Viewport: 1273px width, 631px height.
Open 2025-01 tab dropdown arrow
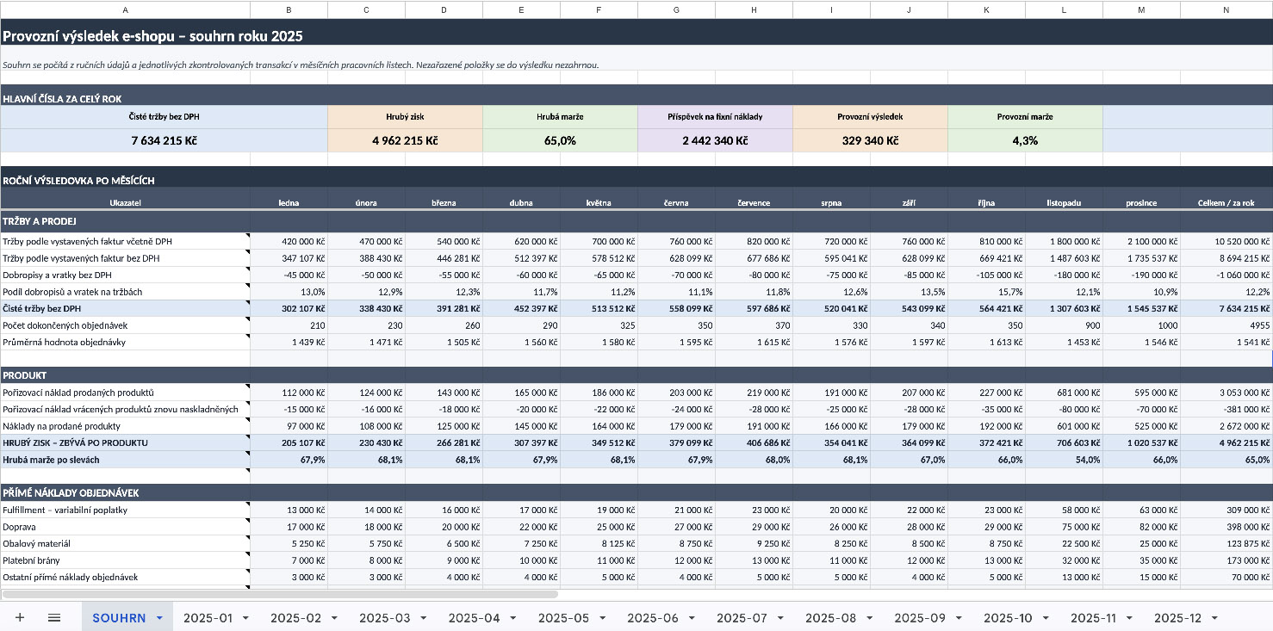(x=245, y=618)
